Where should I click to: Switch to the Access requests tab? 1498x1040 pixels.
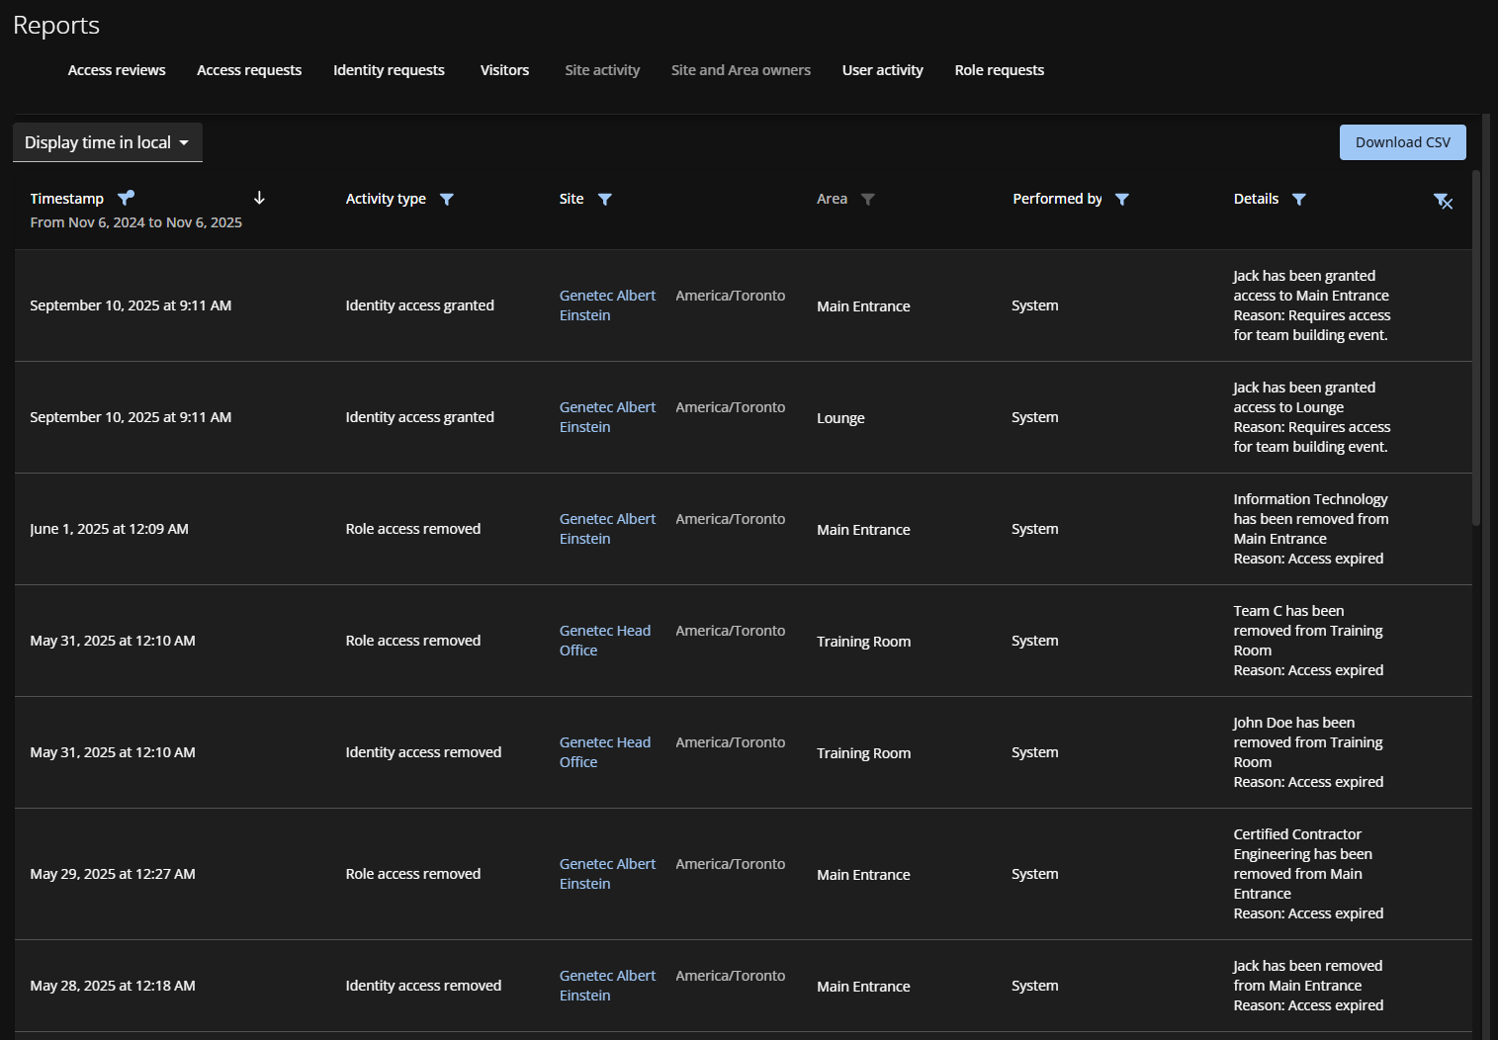click(x=249, y=70)
